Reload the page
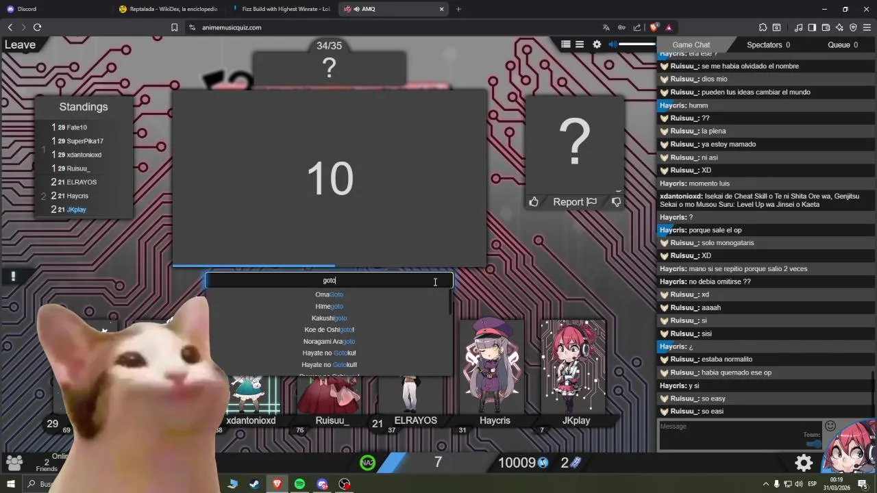Viewport: 877px width, 493px height. pyautogui.click(x=37, y=27)
